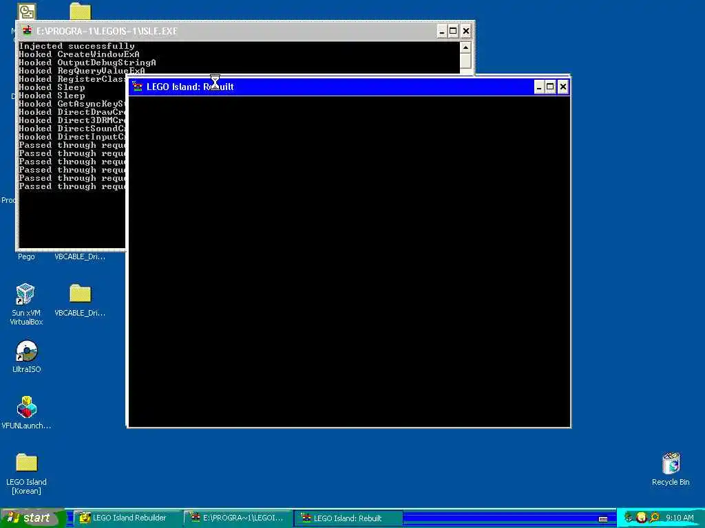Viewport: 705px width, 528px height.
Task: Select the UltraISO desktop shortcut
Action: [x=26, y=357]
